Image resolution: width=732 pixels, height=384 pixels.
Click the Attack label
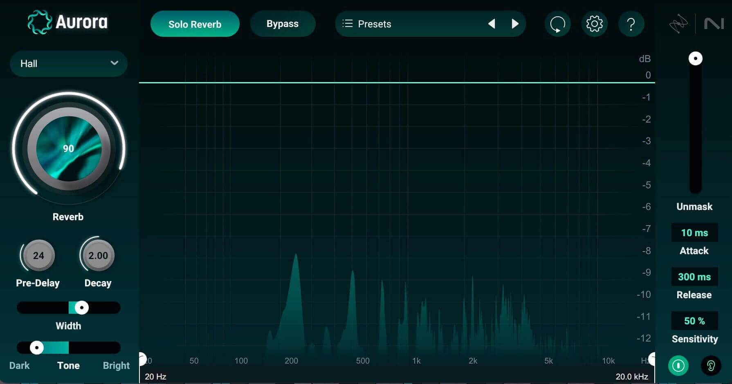[694, 251]
